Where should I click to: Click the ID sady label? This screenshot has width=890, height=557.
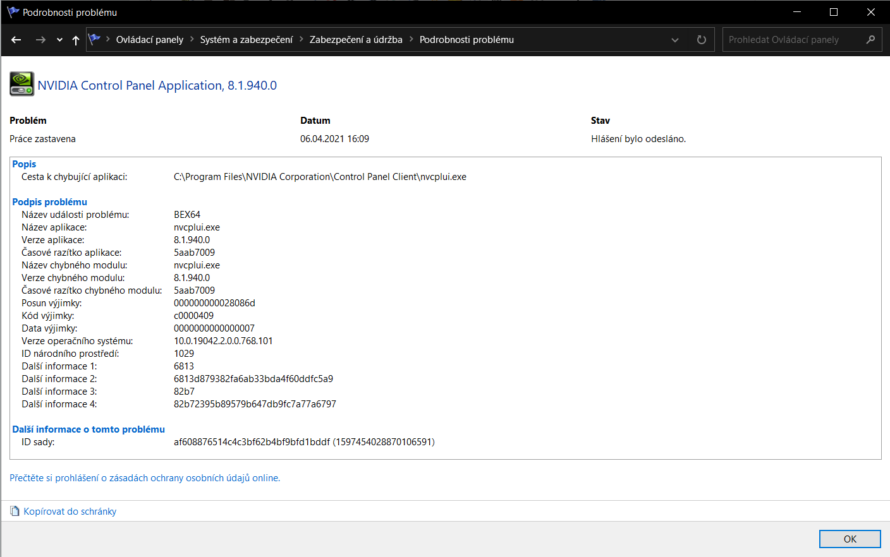pyautogui.click(x=38, y=442)
